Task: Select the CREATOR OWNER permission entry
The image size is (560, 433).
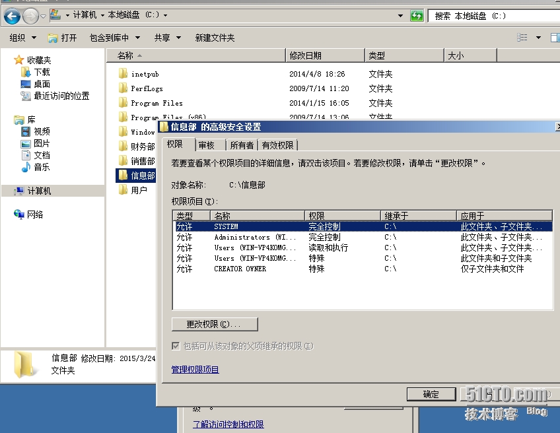Action: pos(364,269)
